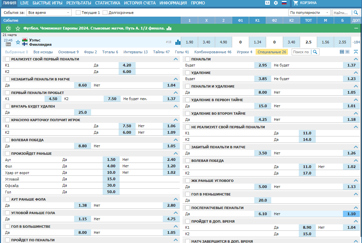Open settings gear icon in top bar
Image resolution: width=362 pixels, height=243 pixels.
tap(276, 3)
